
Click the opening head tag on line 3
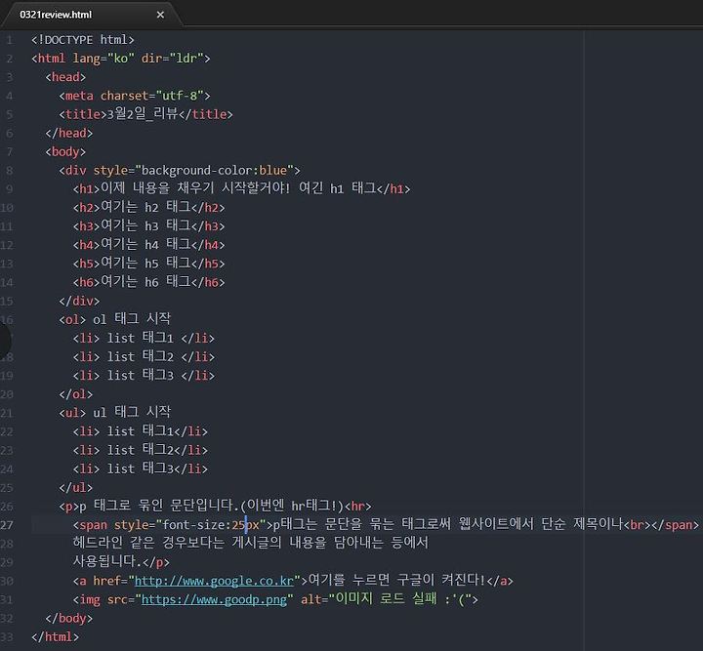click(x=65, y=77)
